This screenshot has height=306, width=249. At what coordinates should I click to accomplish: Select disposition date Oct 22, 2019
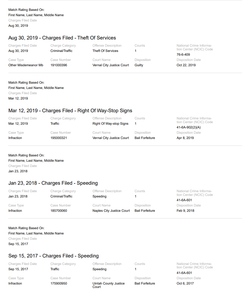click(186, 65)
